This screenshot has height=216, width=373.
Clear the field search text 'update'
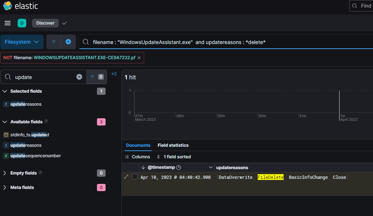pos(79,77)
